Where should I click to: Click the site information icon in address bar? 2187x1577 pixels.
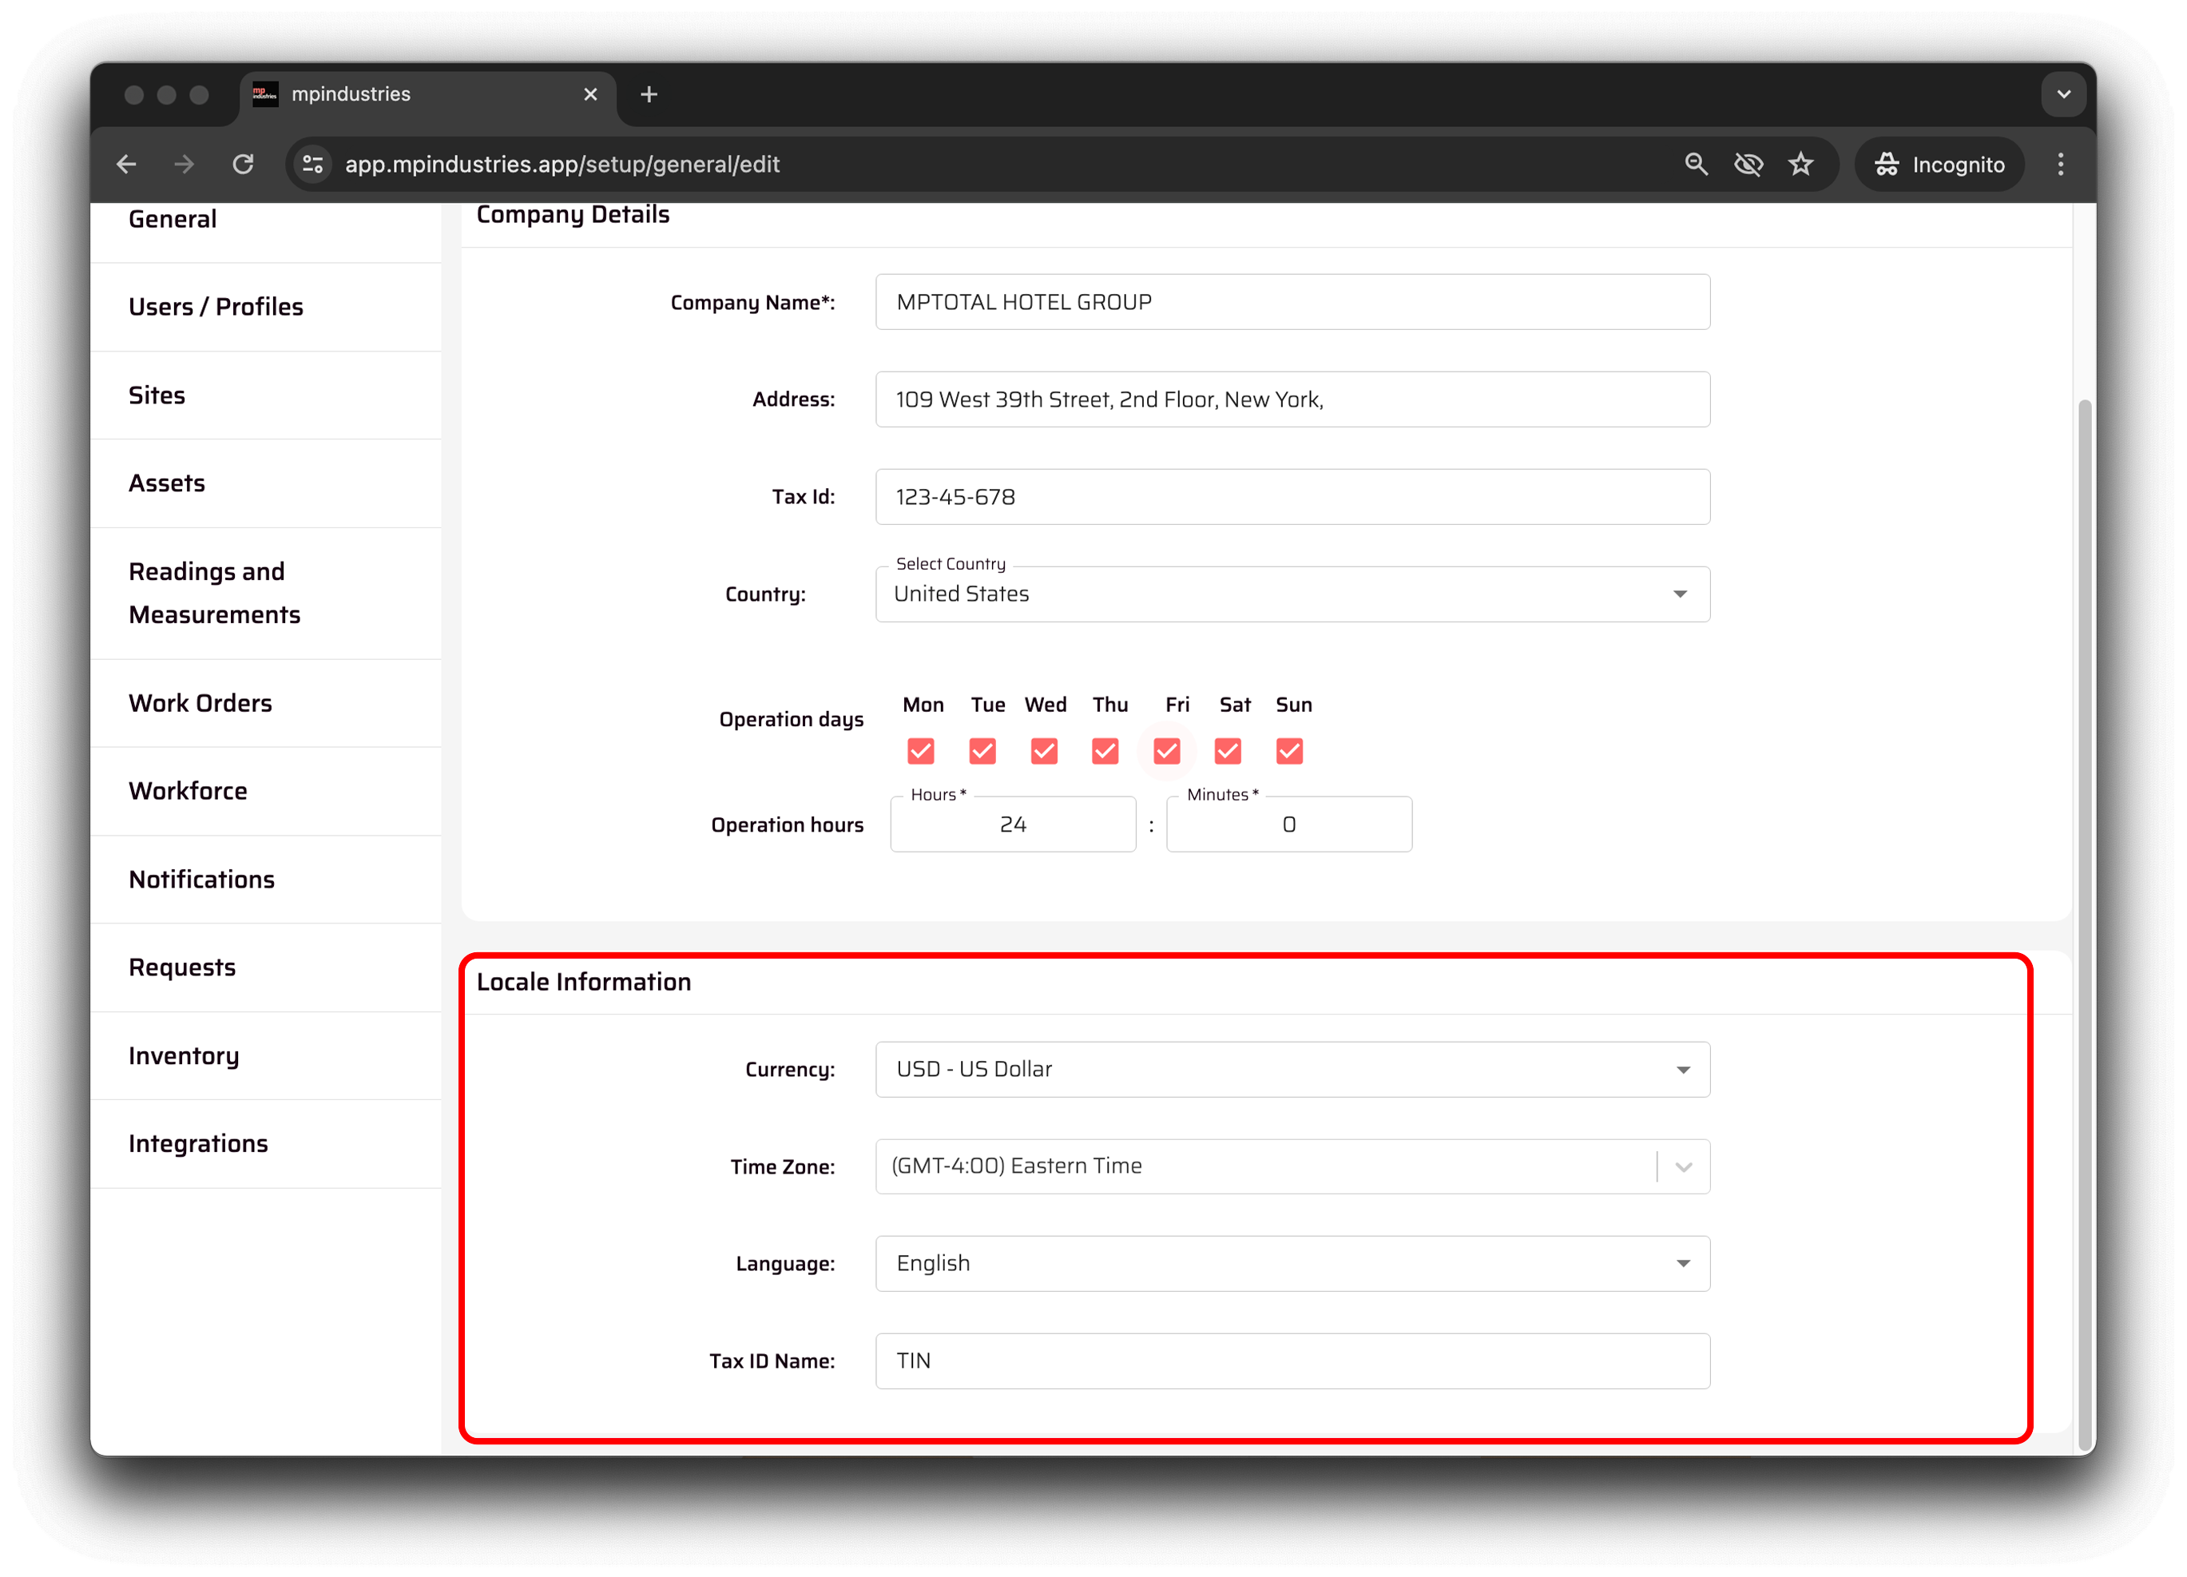pyautogui.click(x=312, y=165)
